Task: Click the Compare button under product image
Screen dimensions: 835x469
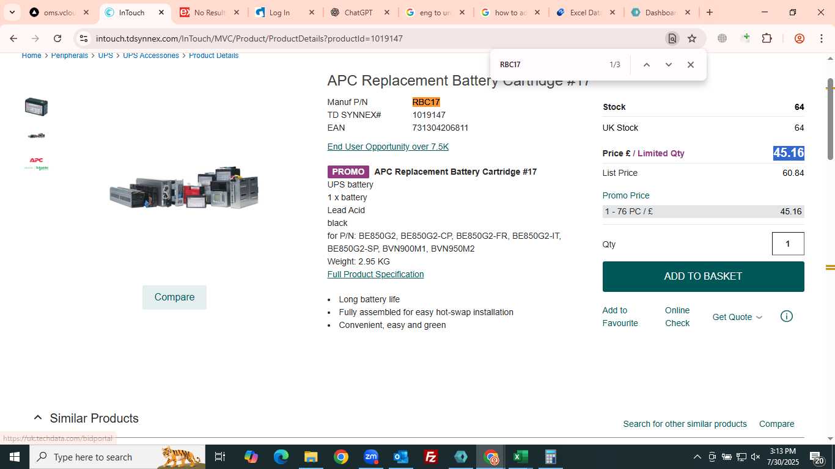Action: click(174, 297)
